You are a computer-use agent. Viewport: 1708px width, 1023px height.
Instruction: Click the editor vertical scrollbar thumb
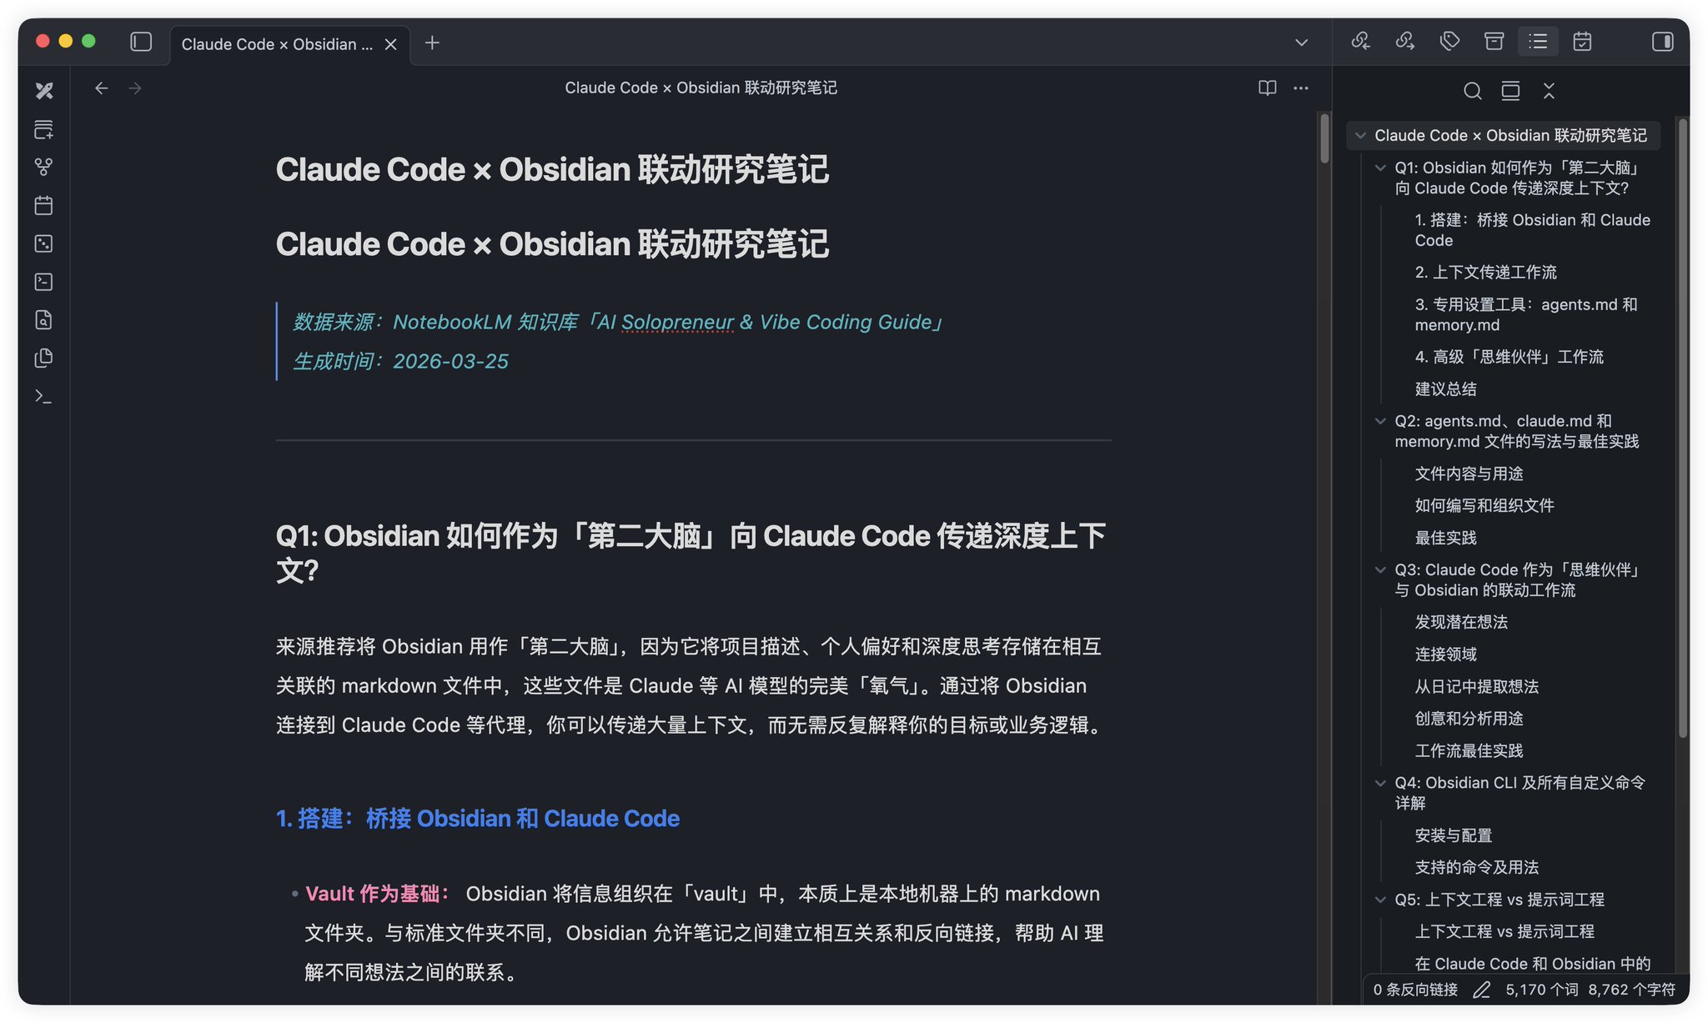tap(1324, 138)
